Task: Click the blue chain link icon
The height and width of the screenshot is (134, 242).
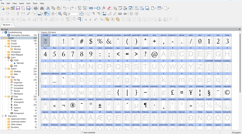Action: 91,8
